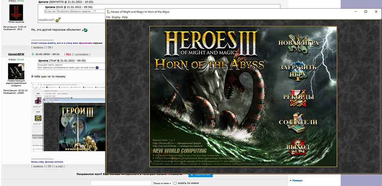Open профиль link under VampirBFW's post
The height and width of the screenshot is (186, 382).
coord(38,166)
